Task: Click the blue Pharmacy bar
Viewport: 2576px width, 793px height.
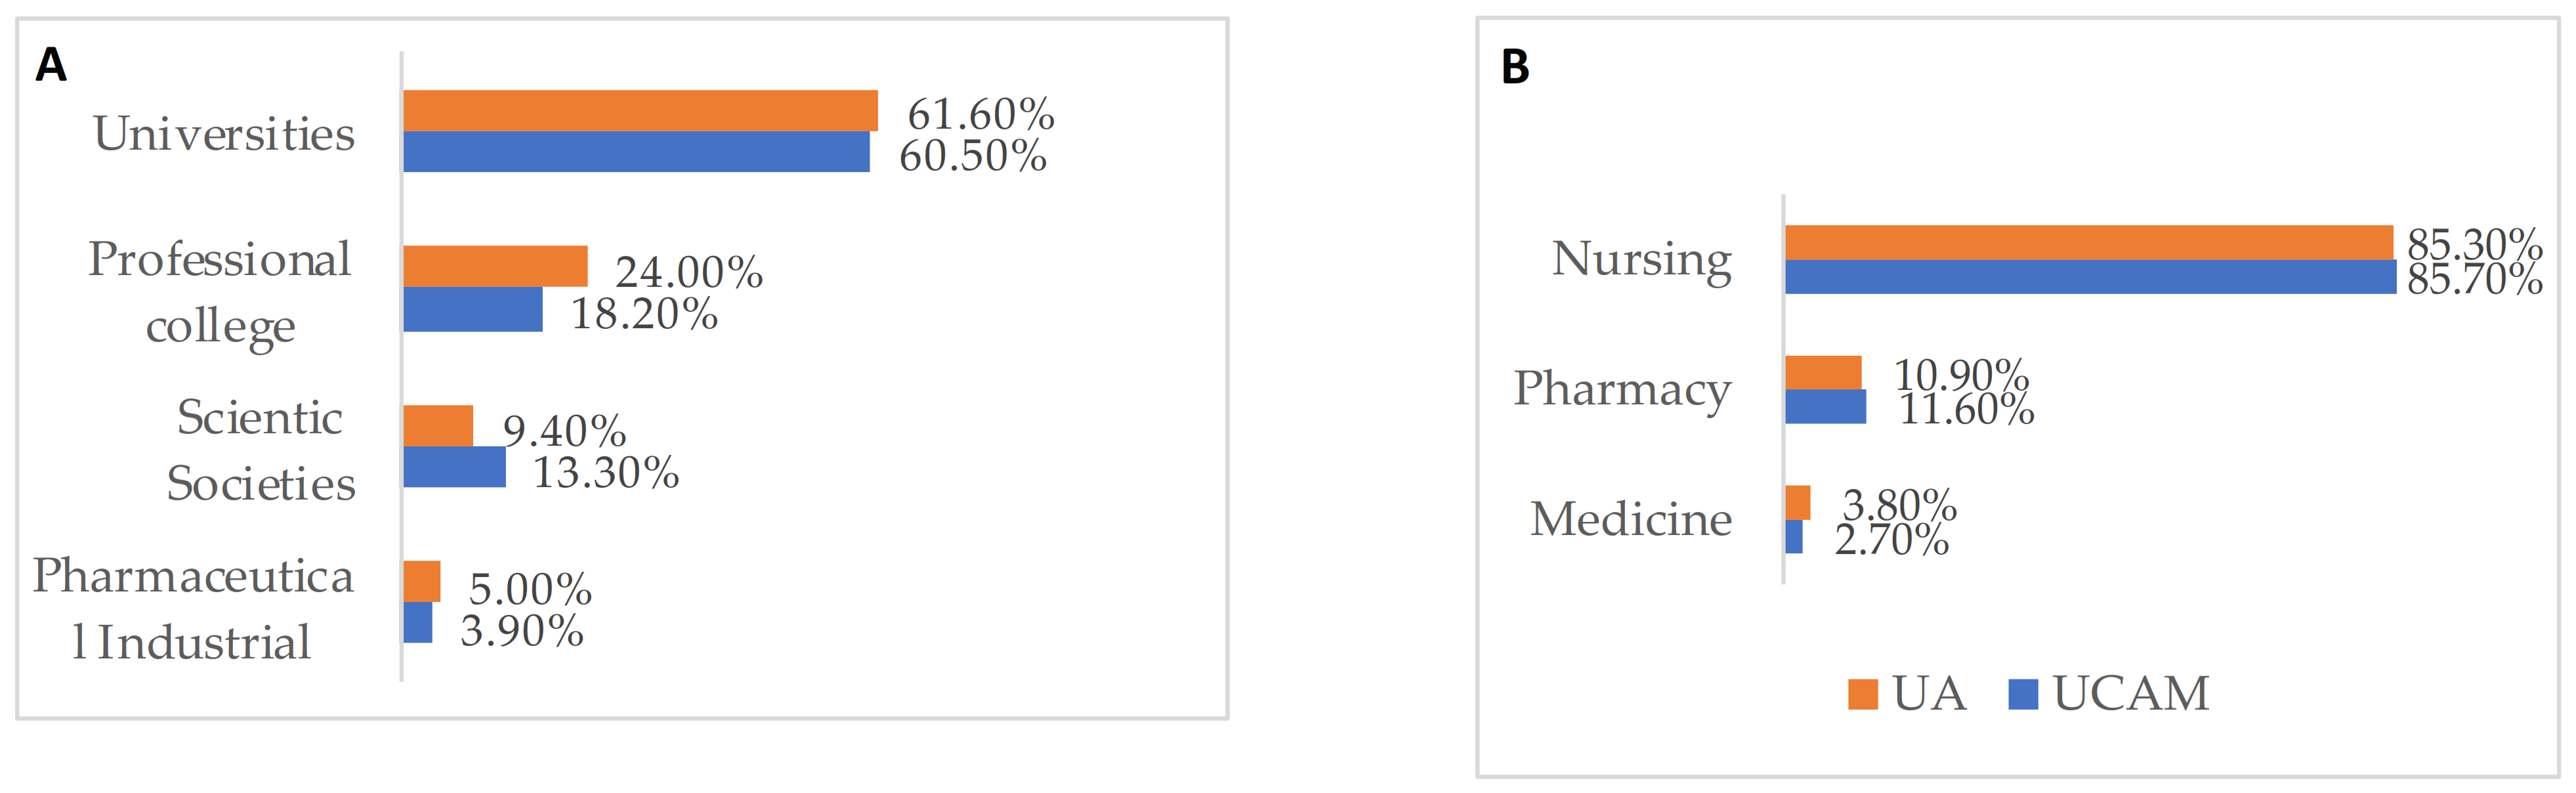Action: [1825, 407]
